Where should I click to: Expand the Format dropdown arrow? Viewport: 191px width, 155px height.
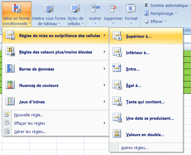[131, 23]
